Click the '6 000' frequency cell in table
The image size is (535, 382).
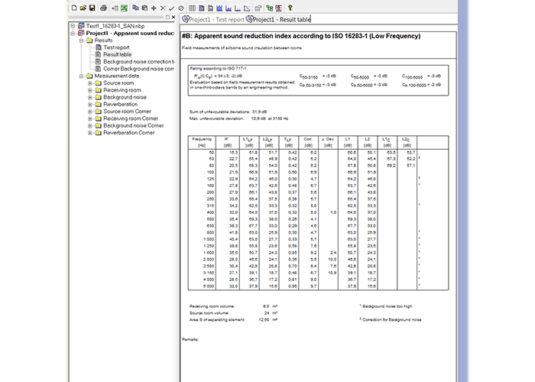click(209, 286)
